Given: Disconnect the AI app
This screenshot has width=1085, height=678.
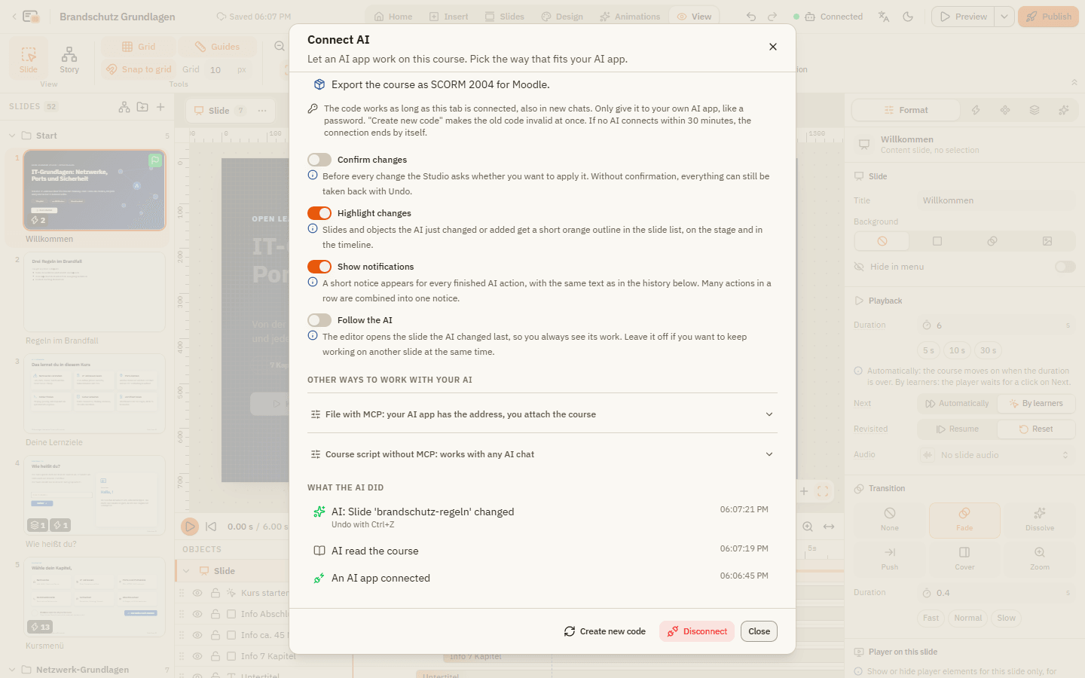Looking at the screenshot, I should tap(697, 631).
